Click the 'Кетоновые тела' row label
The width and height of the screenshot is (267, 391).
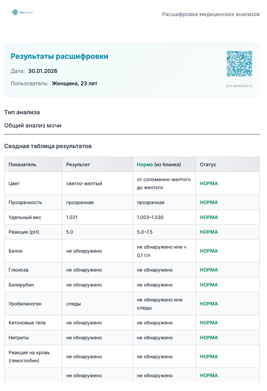click(x=27, y=323)
